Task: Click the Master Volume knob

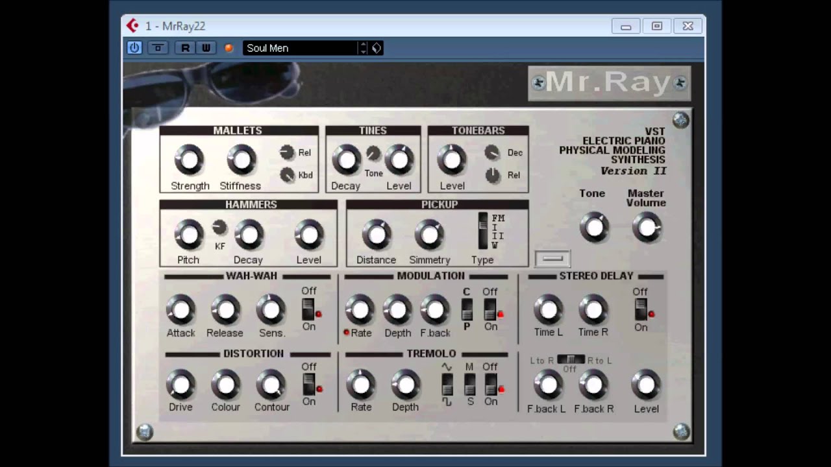Action: [647, 228]
